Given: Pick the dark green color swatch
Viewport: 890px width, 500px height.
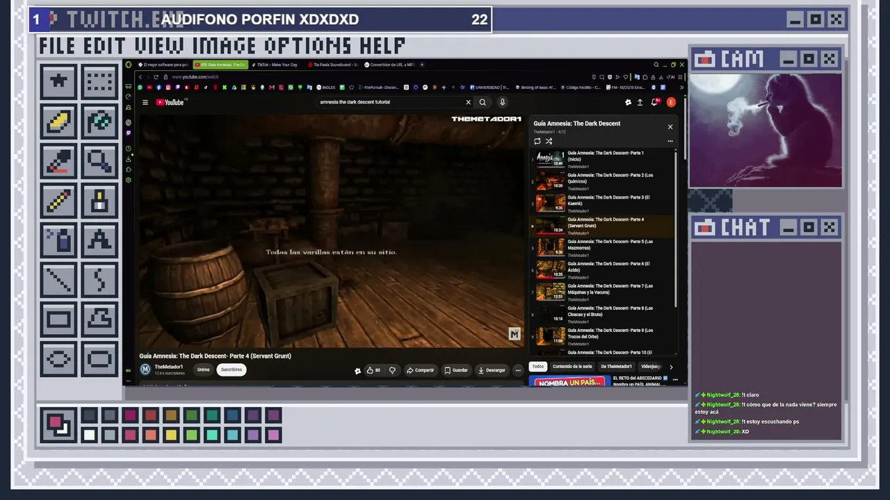Looking at the screenshot, I should tap(191, 415).
